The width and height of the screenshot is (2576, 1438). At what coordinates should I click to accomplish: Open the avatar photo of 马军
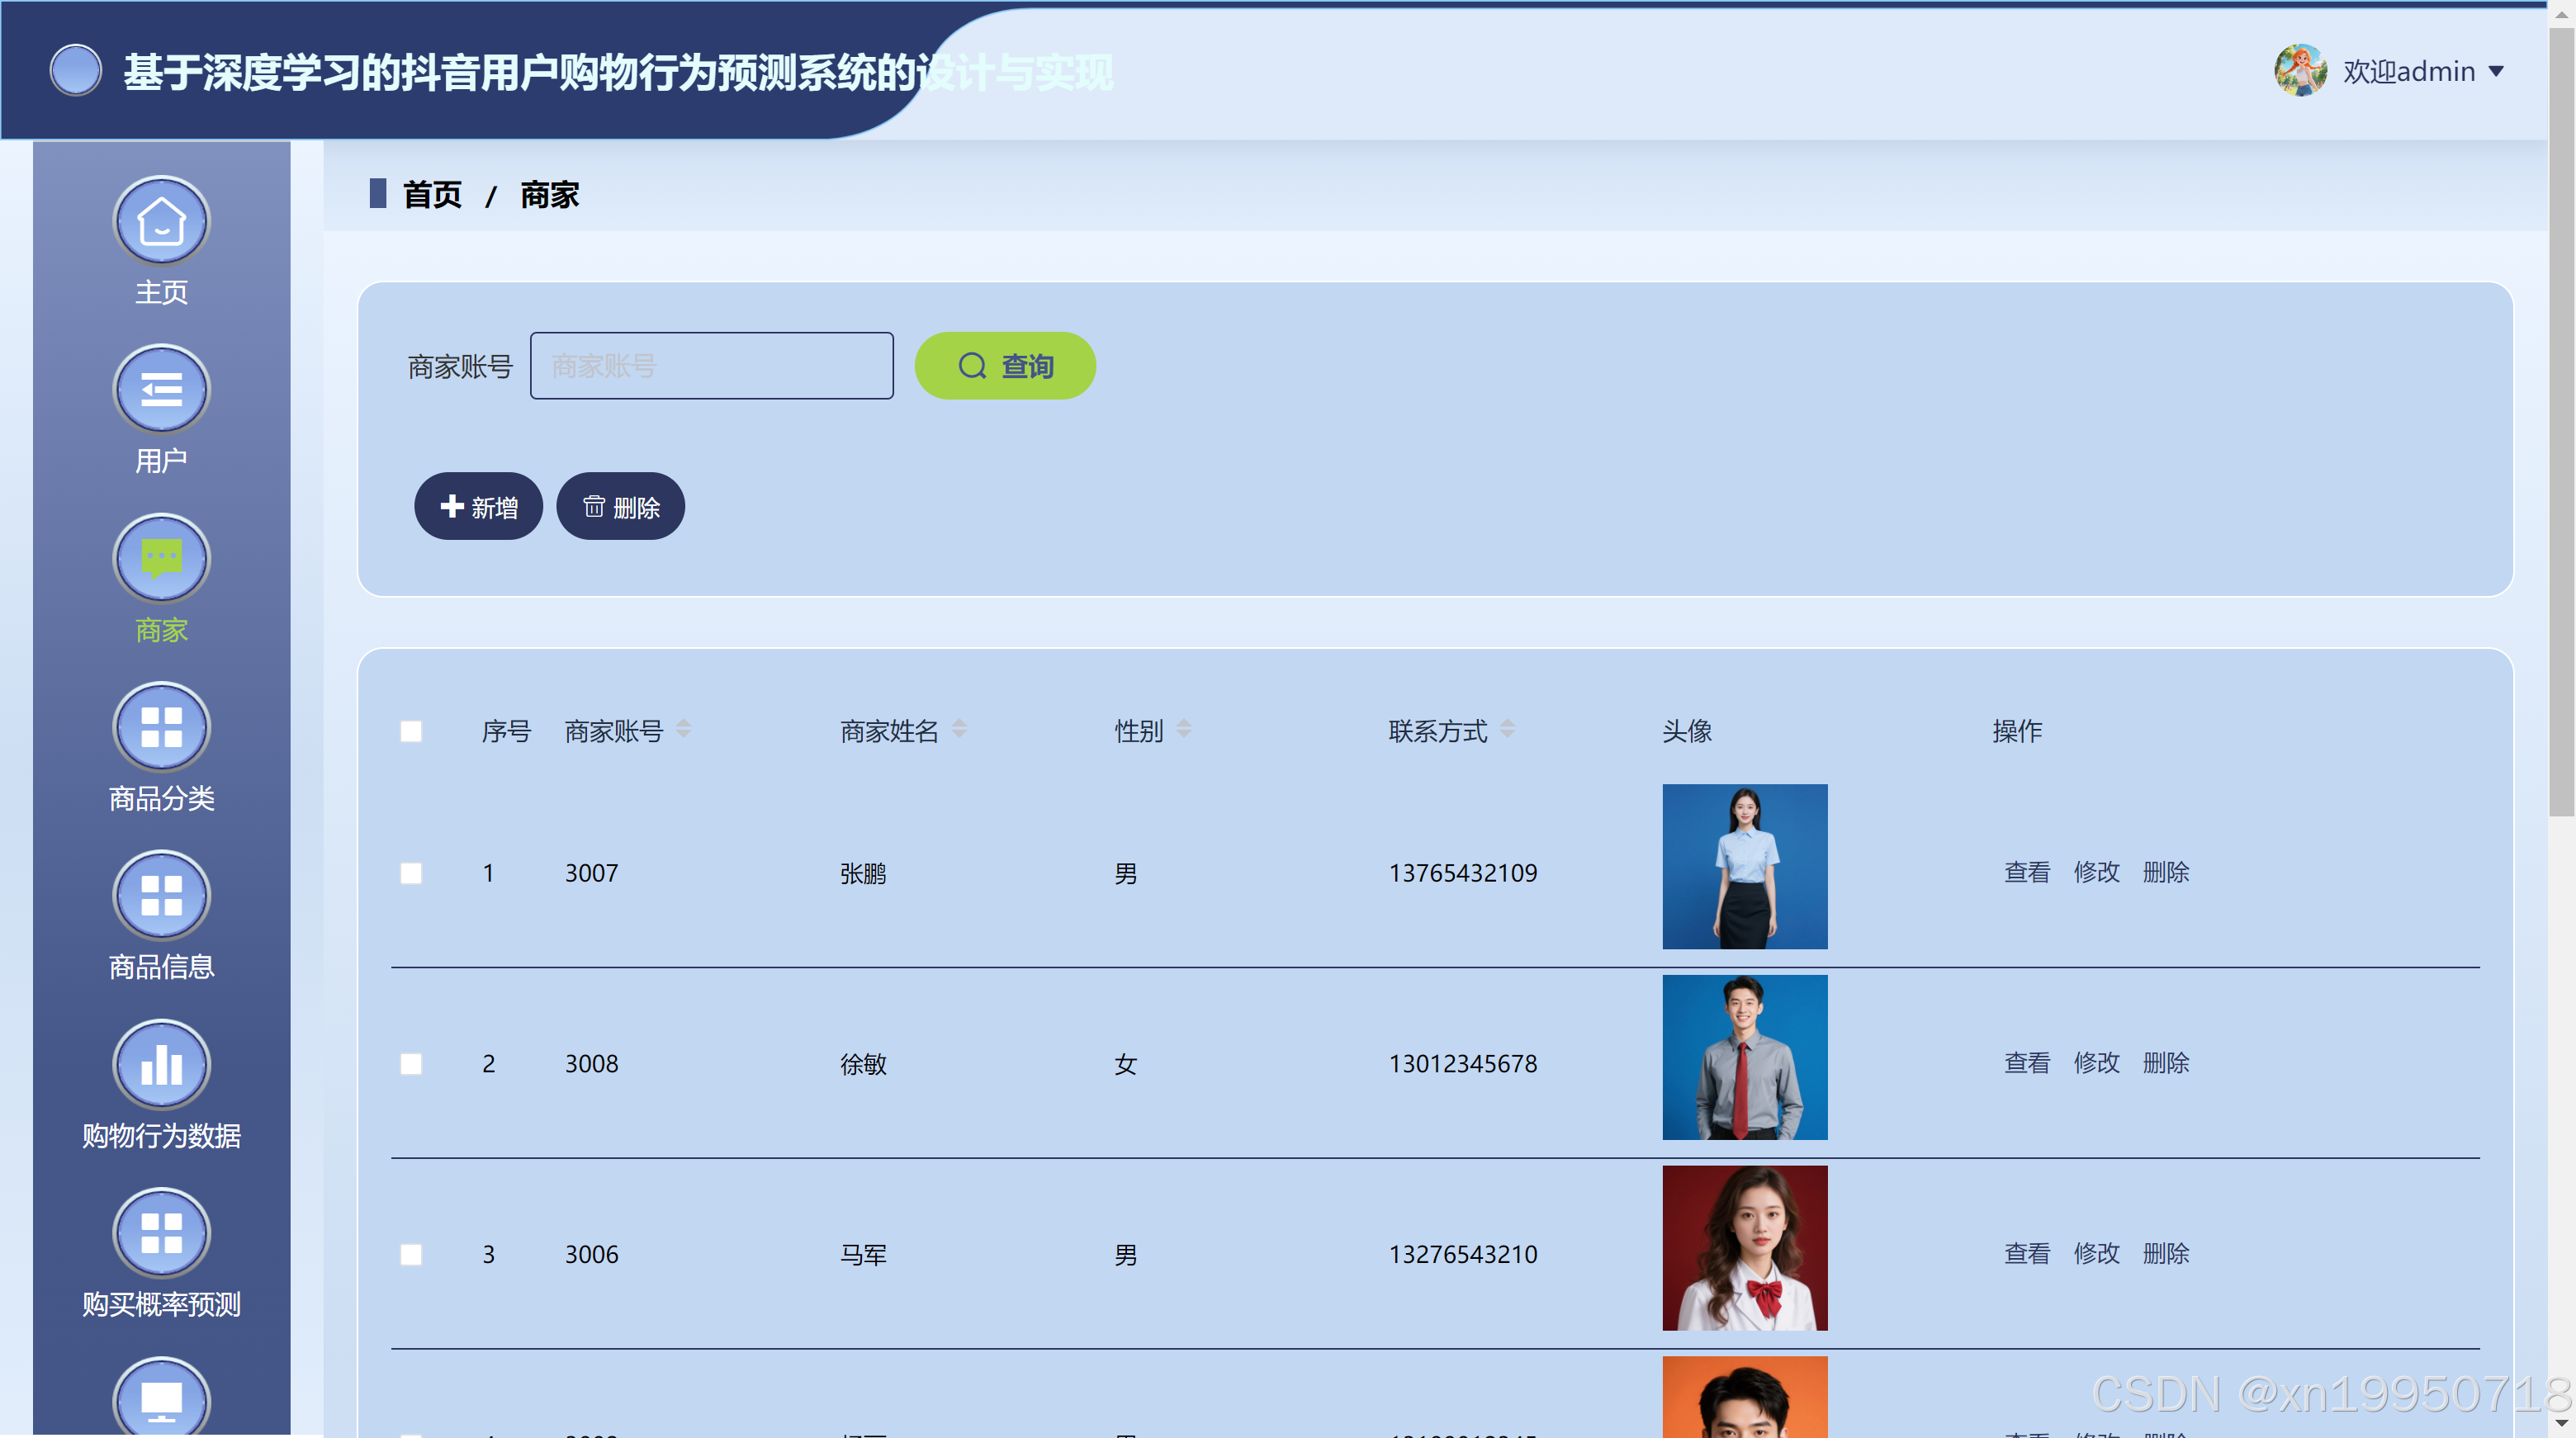(1745, 1249)
